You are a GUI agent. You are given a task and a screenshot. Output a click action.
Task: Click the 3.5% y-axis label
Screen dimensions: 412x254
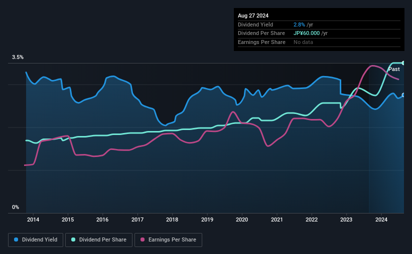(x=18, y=57)
